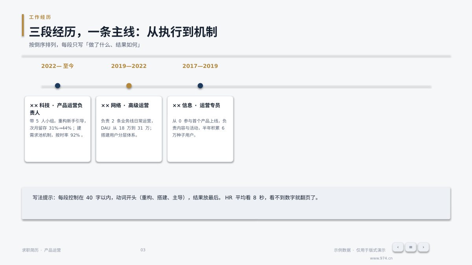Click footer text 求职简历 · 产品运营

pos(41,250)
